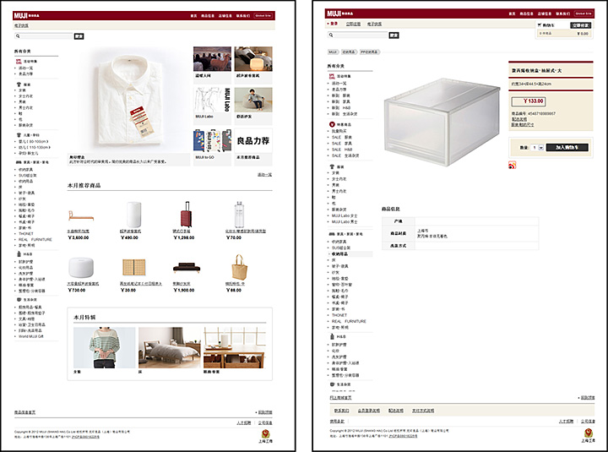Click the Global Site button on left page
The image size is (608, 452).
pyautogui.click(x=263, y=14)
